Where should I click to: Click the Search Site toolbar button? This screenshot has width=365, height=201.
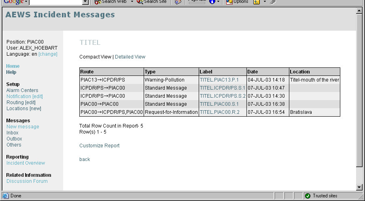pyautogui.click(x=152, y=2)
